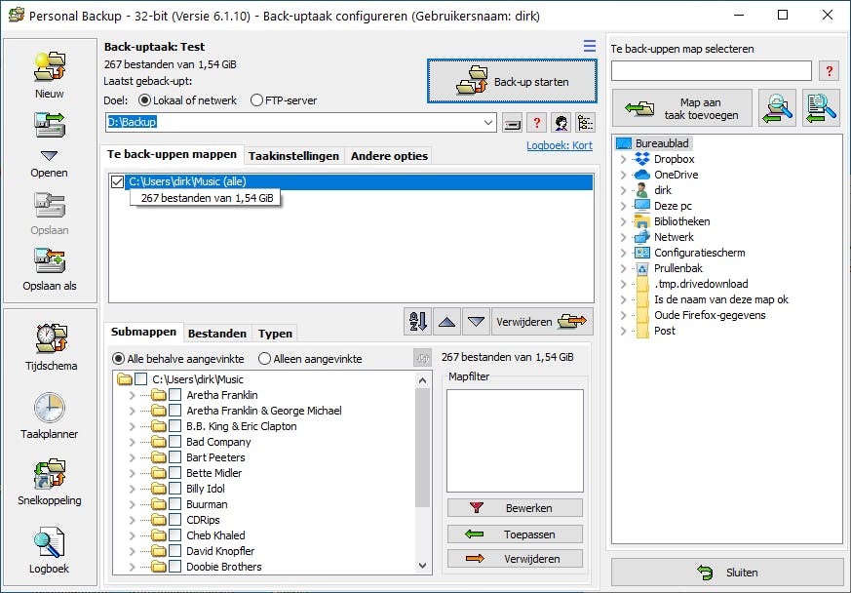Create a Snelkoppeling shortcut
The height and width of the screenshot is (593, 851).
click(50, 474)
